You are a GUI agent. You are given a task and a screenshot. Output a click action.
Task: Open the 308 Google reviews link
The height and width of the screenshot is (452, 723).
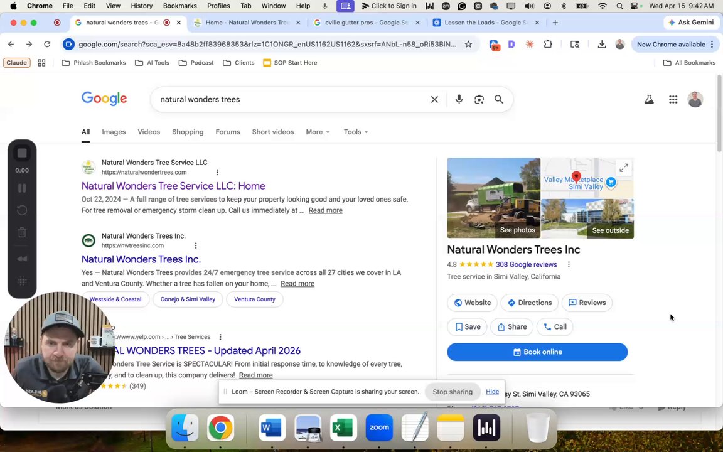click(526, 264)
